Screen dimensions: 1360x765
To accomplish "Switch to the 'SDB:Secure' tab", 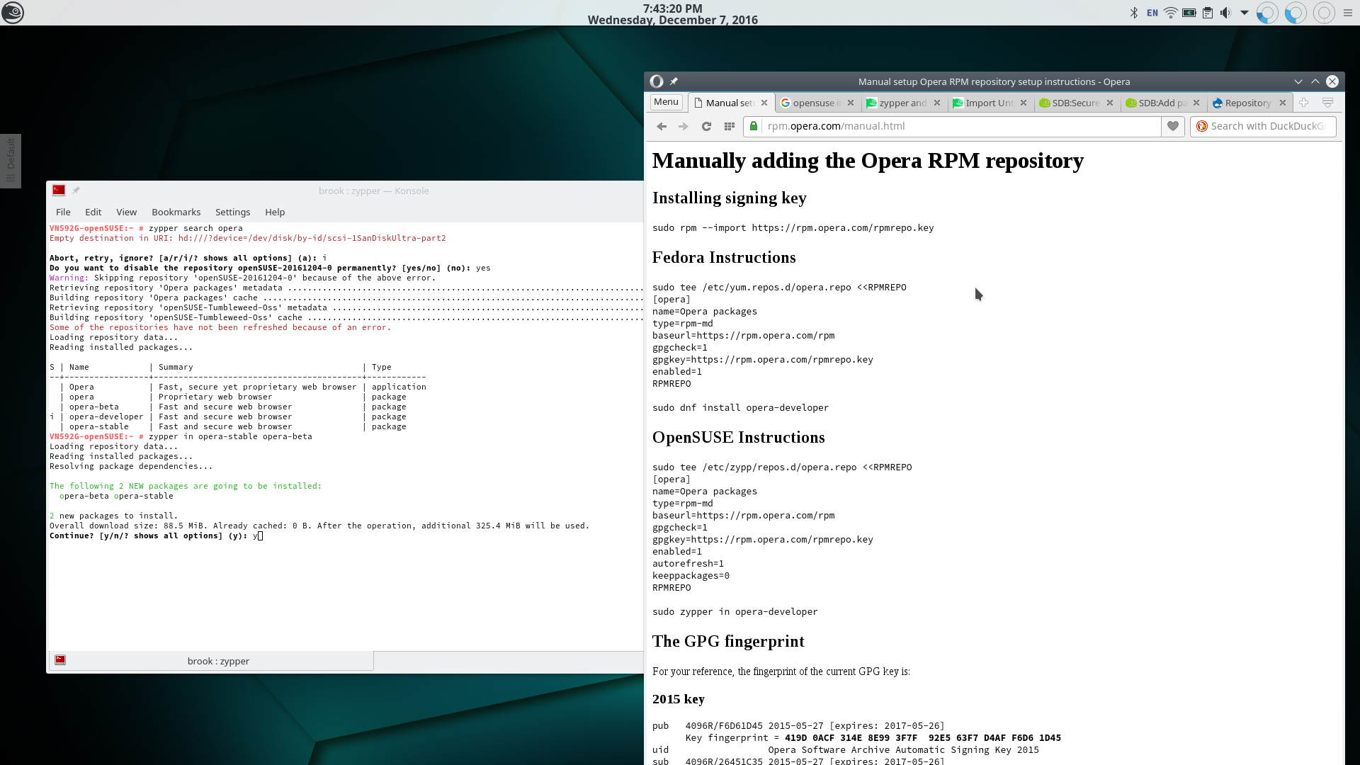I will pos(1076,103).
